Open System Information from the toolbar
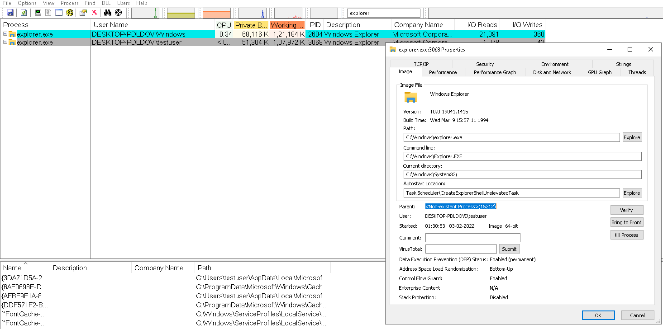This screenshot has height=329, width=663. click(38, 12)
